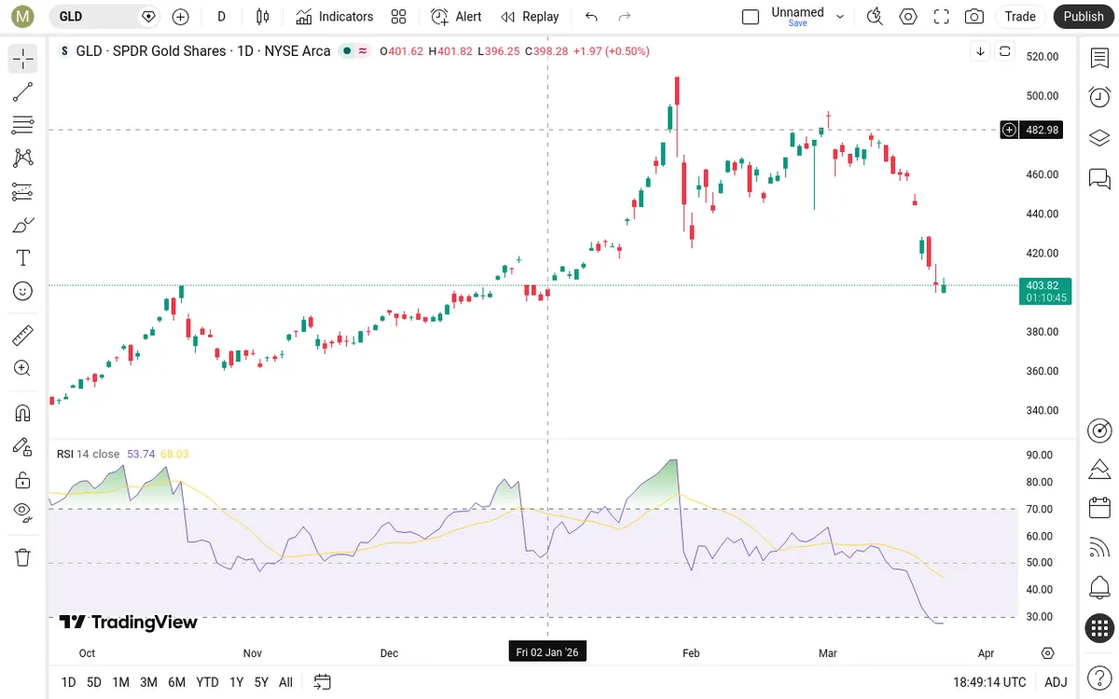Start bar Replay mode

pos(530,17)
